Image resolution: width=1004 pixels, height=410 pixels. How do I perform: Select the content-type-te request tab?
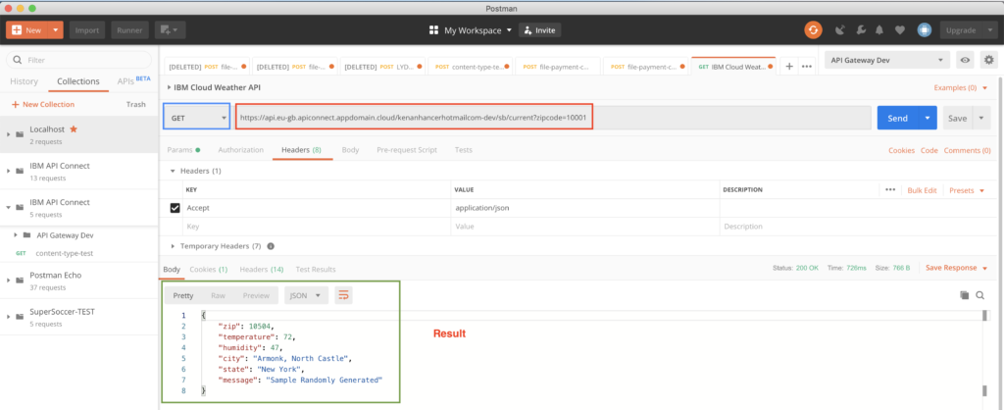470,66
